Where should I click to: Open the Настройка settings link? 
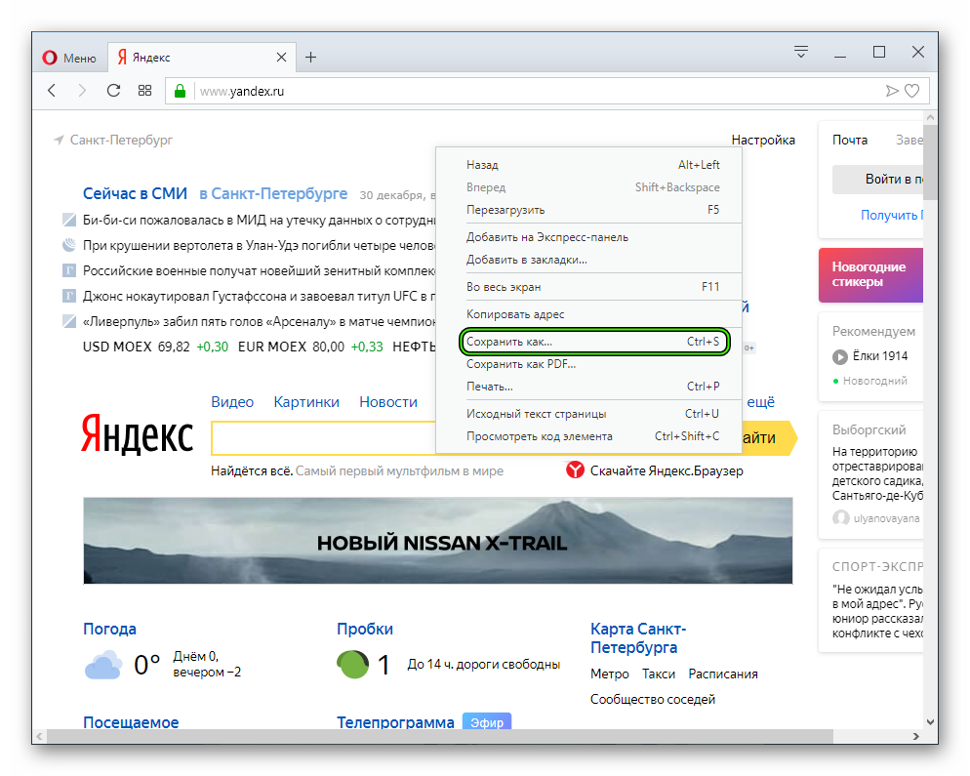point(763,140)
